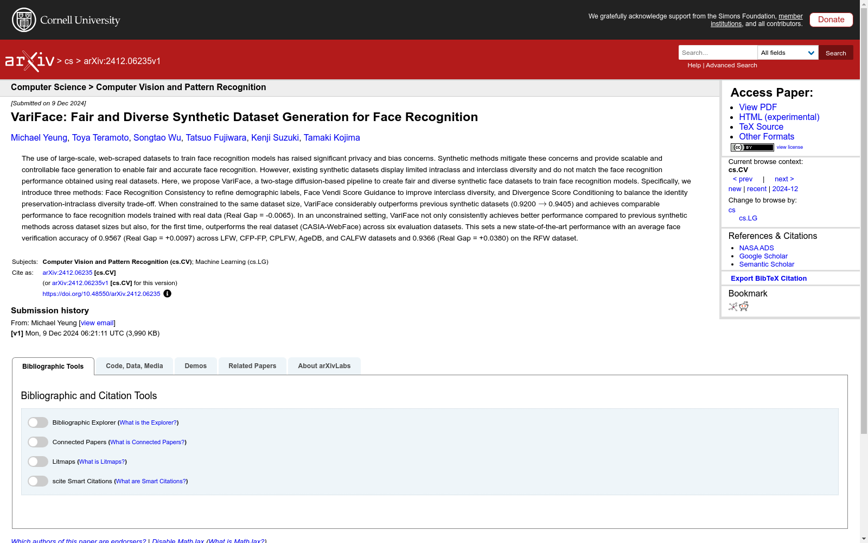Open author Songtao Wu's link
Image resolution: width=868 pixels, height=543 pixels.
(x=157, y=138)
